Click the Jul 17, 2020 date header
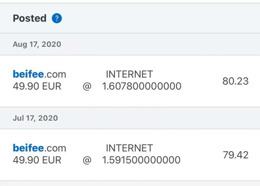 tap(35, 118)
